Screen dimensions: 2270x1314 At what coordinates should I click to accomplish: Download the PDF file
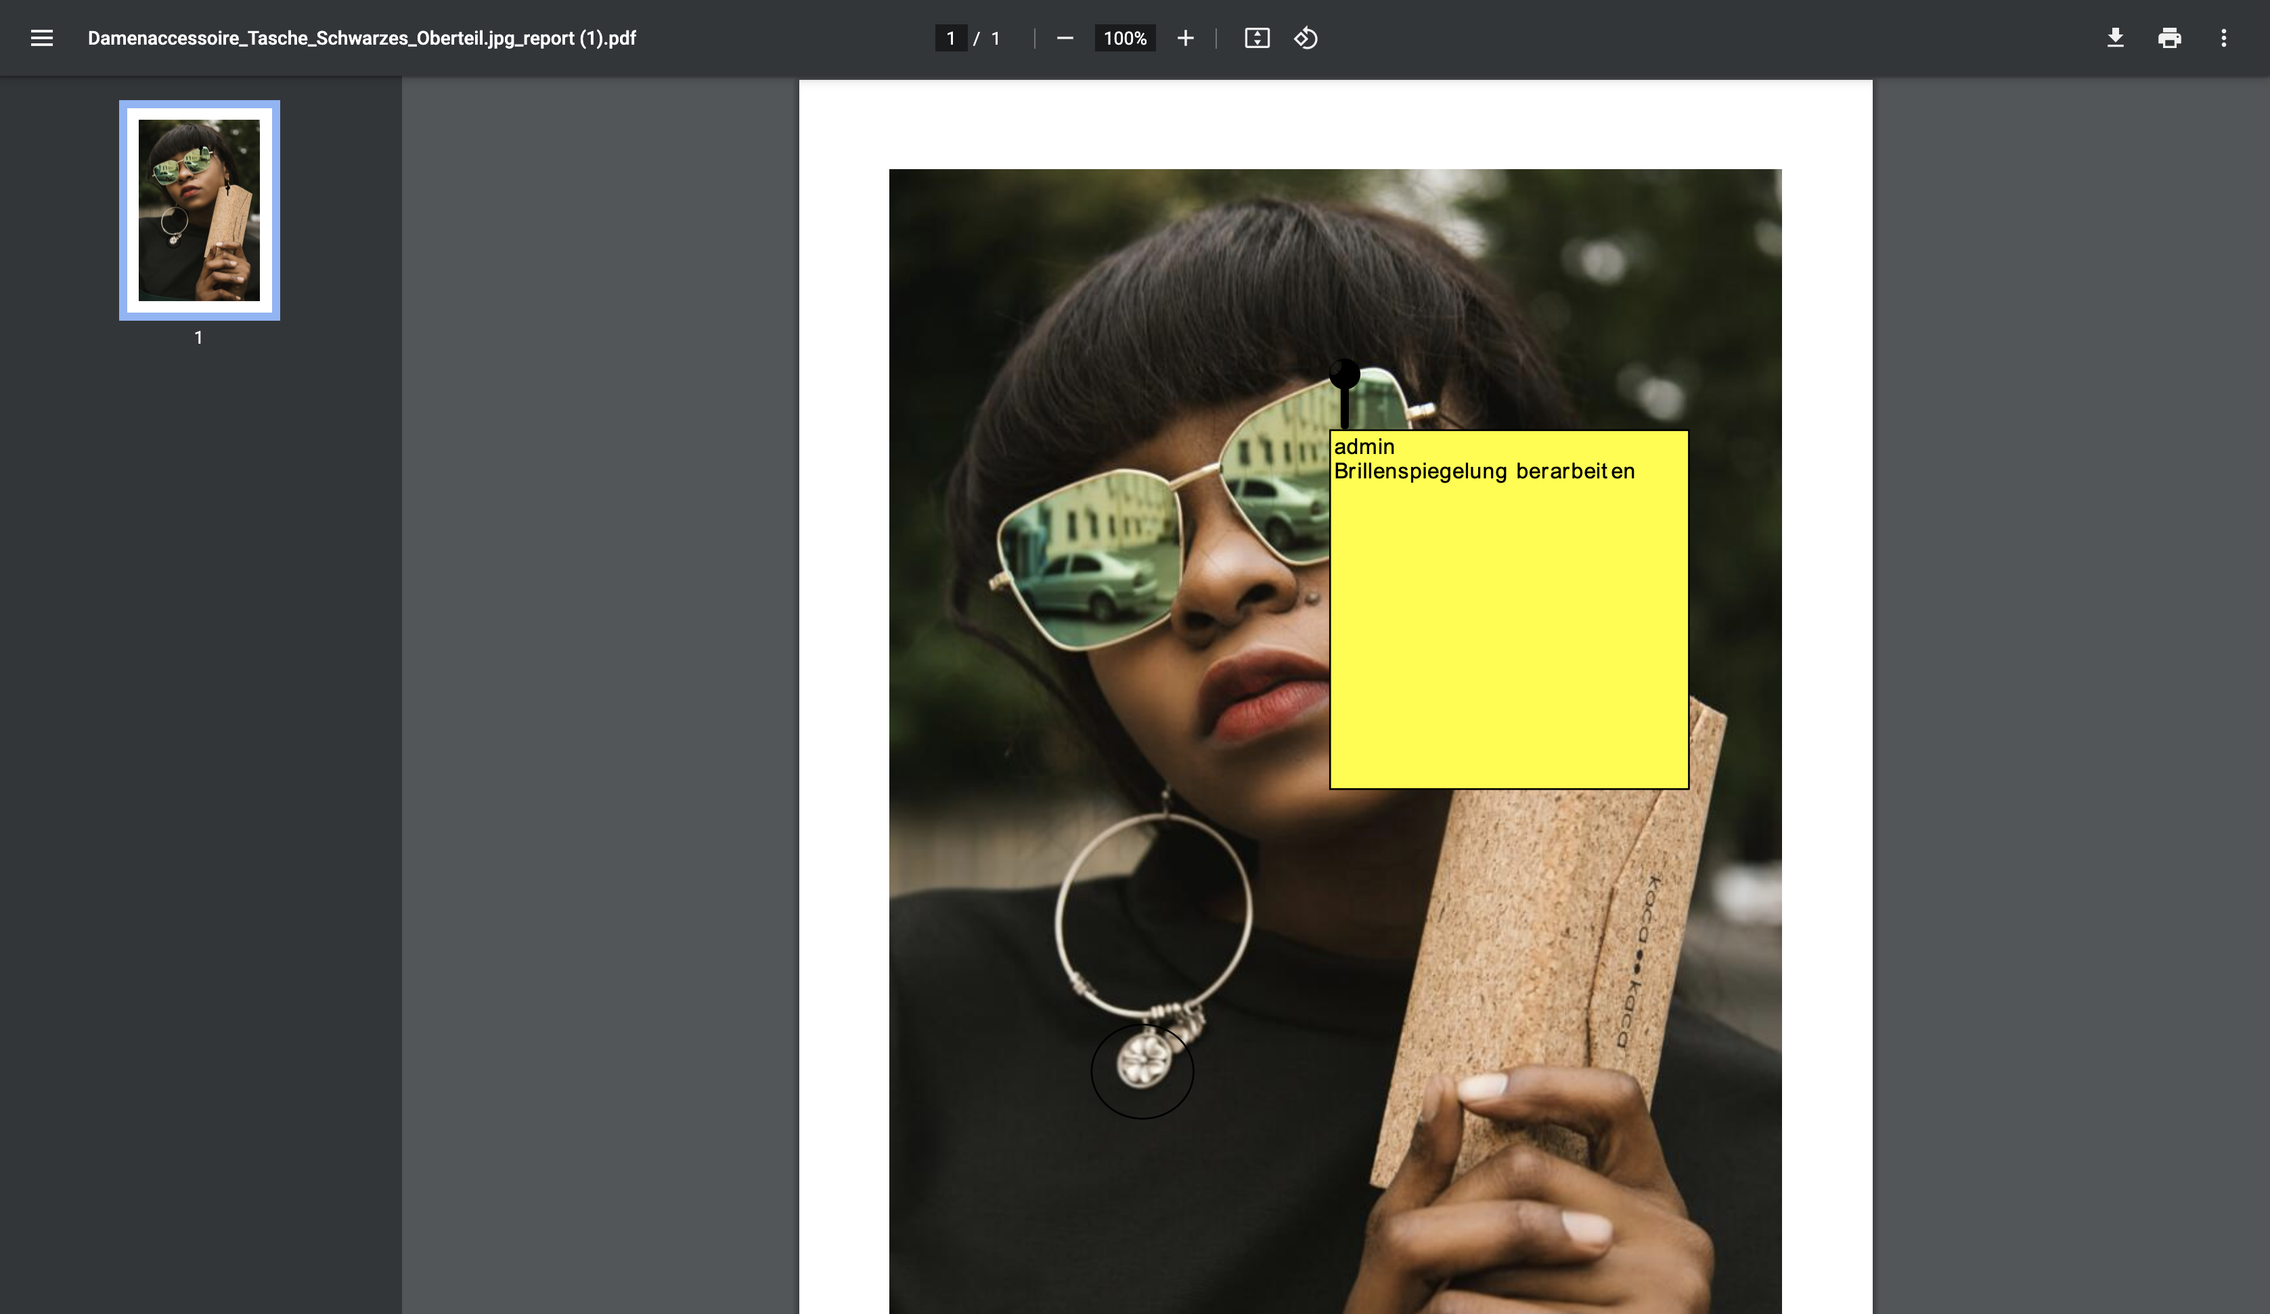2115,38
